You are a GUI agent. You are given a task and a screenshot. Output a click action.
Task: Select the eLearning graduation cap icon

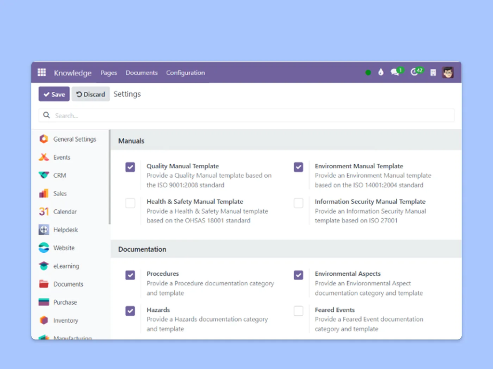point(44,266)
